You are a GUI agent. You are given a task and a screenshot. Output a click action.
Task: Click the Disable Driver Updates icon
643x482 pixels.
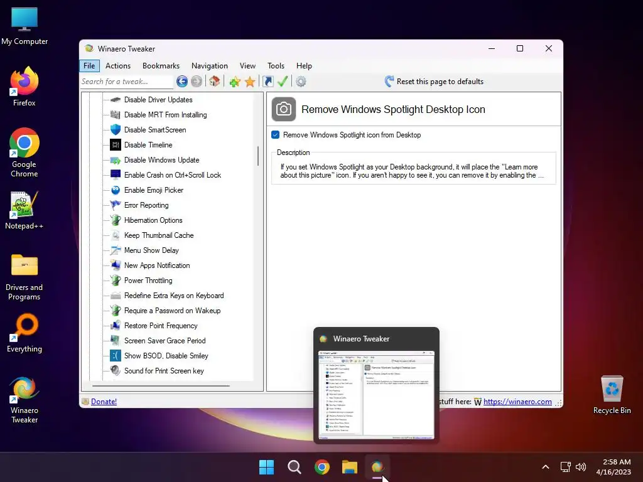point(116,100)
